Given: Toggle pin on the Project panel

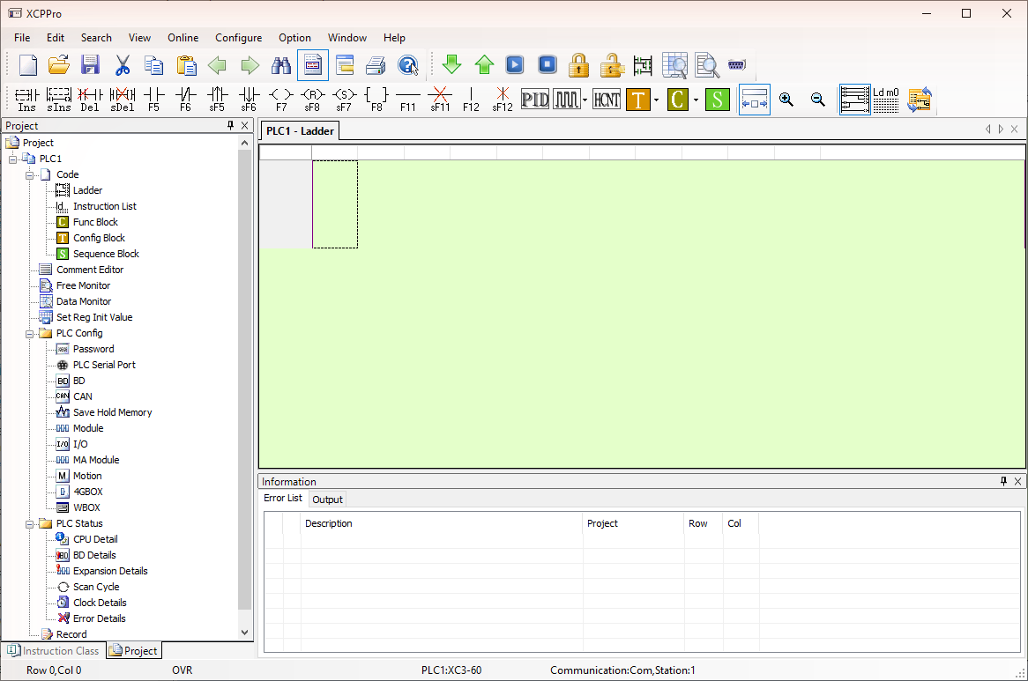Looking at the screenshot, I should click(230, 125).
